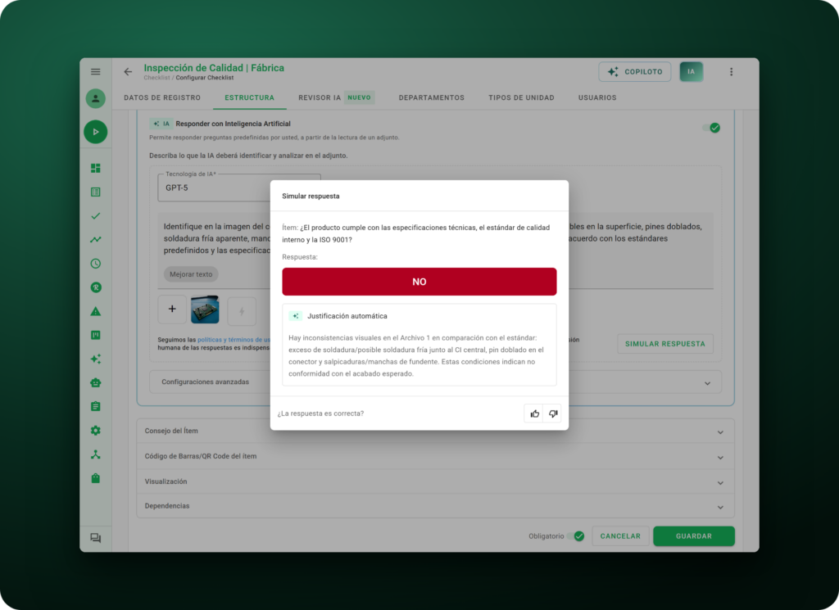The image size is (839, 610).
Task: Open the three-dot more options menu
Action: pos(731,71)
